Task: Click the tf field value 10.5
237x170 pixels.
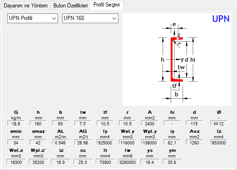Action: [105, 124]
